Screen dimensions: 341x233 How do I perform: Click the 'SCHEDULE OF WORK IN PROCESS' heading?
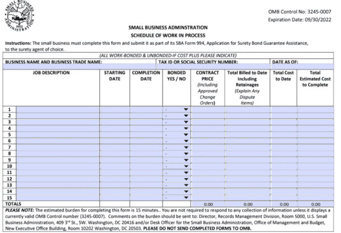point(168,35)
